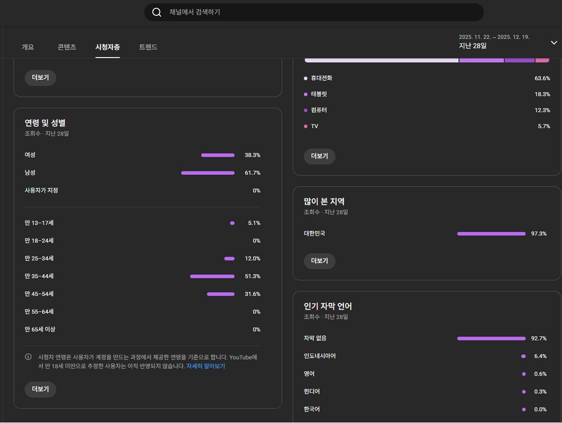Click the 영어 subtitle language row

tap(425, 374)
